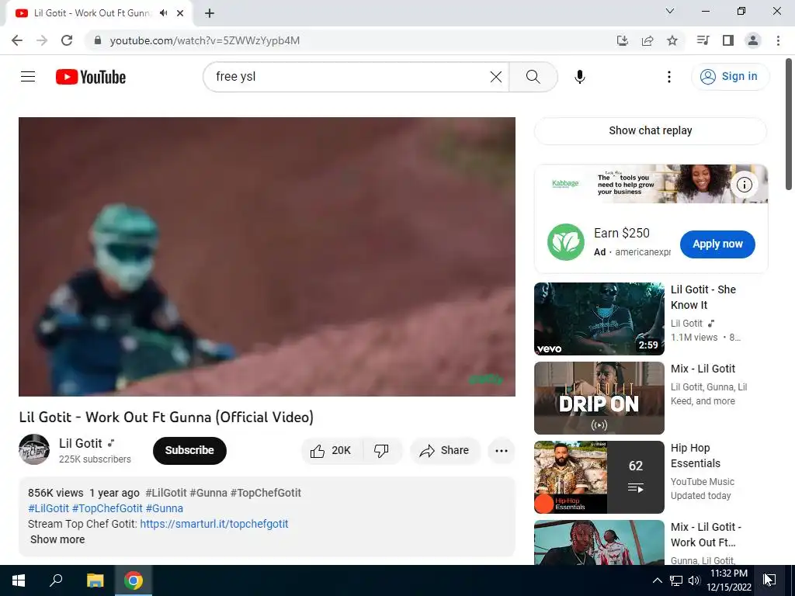Open more actions ellipsis under video
The width and height of the screenshot is (795, 596).
click(x=502, y=451)
